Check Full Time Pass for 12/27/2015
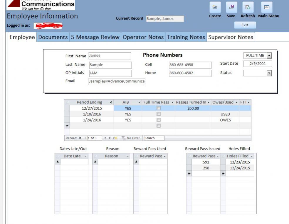Screen dimensions: 289x224 tap(159, 108)
